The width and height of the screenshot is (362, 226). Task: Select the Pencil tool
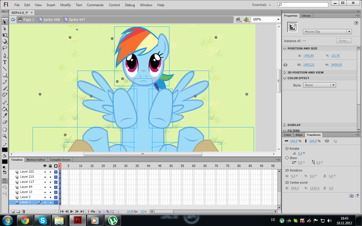coord(4,82)
